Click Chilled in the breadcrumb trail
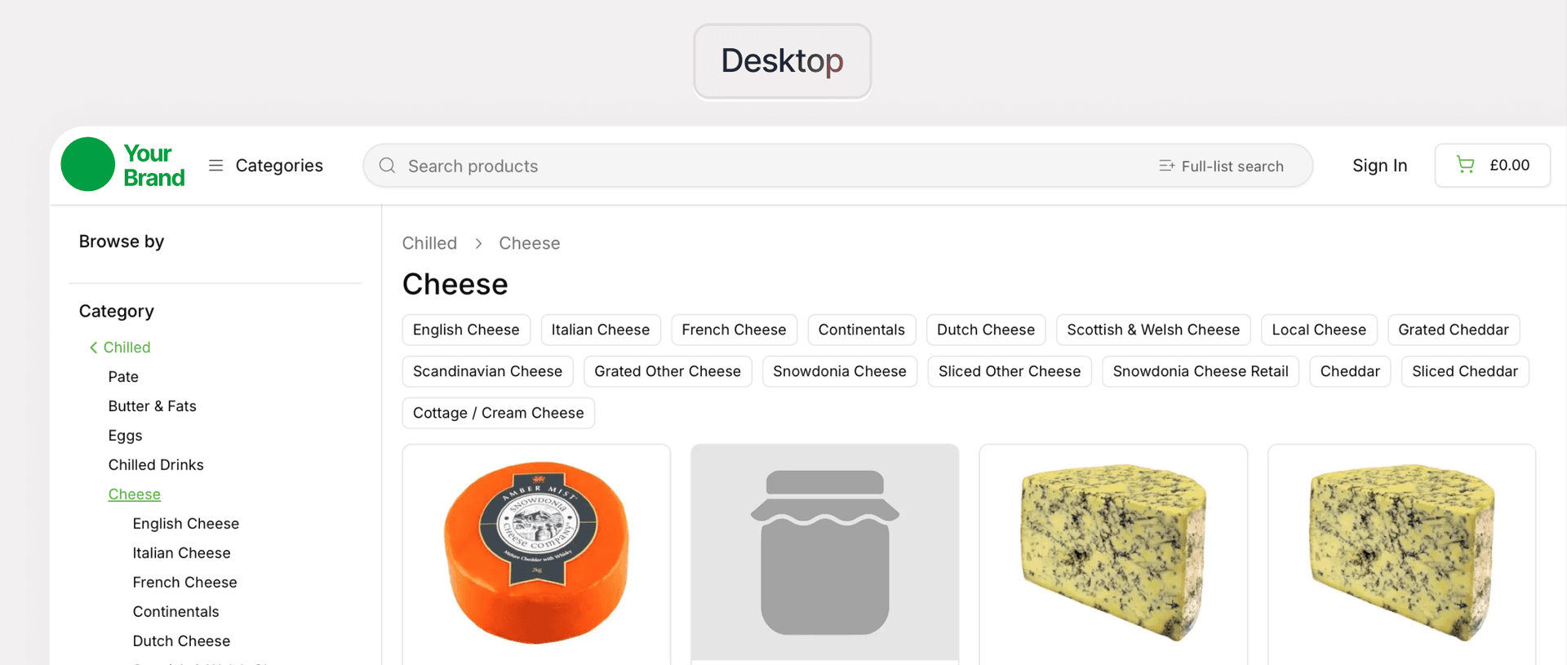This screenshot has height=665, width=1567. click(x=429, y=243)
